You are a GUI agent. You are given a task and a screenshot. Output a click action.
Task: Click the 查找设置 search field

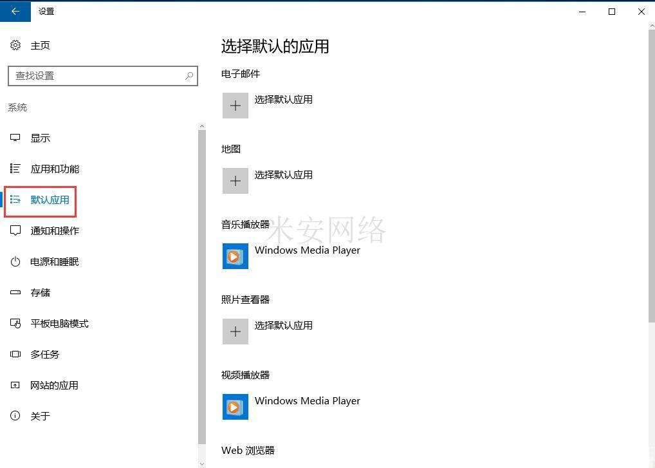[x=103, y=75]
